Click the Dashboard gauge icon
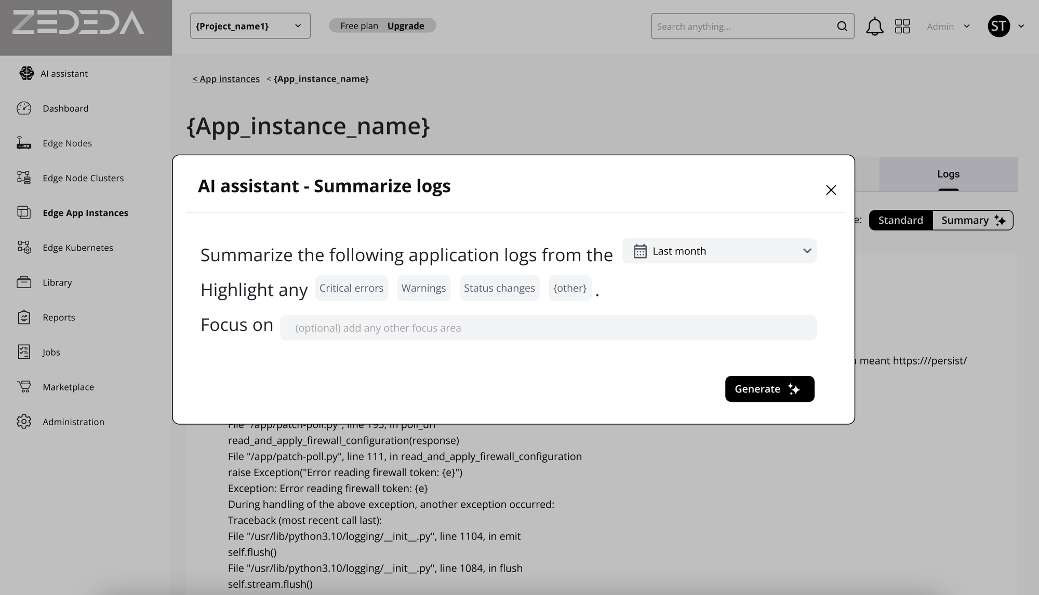 tap(24, 108)
